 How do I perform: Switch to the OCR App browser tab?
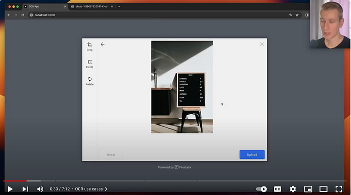(45, 6)
